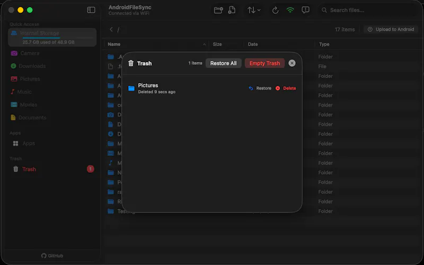The width and height of the screenshot is (424, 265).
Task: Click the File type cell in the second row
Action: pyautogui.click(x=322, y=67)
